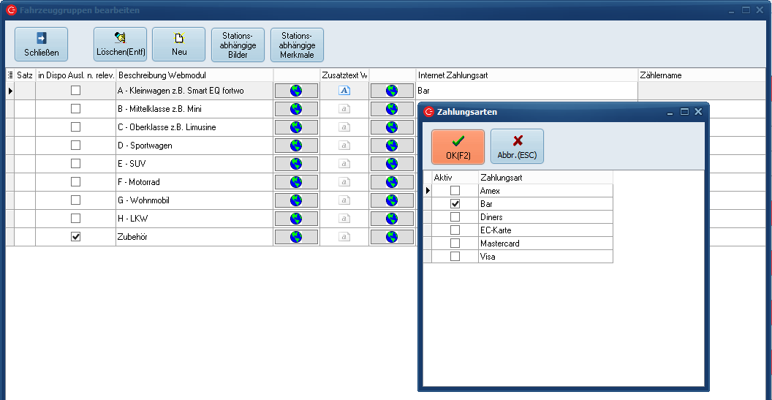Open Zusatztext icon in the SUV row

click(344, 164)
